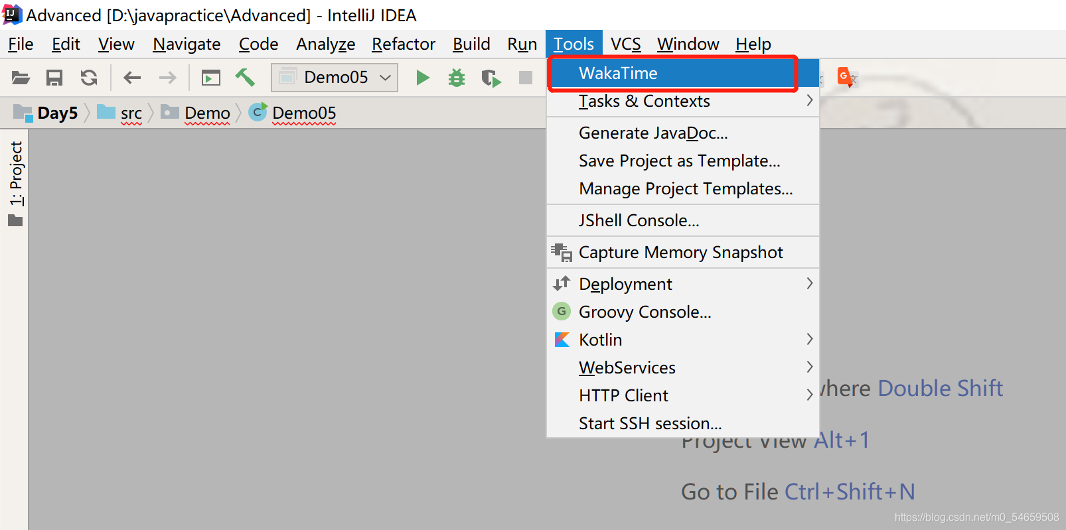This screenshot has height=530, width=1066.
Task: Open the Refactor menu
Action: click(404, 44)
